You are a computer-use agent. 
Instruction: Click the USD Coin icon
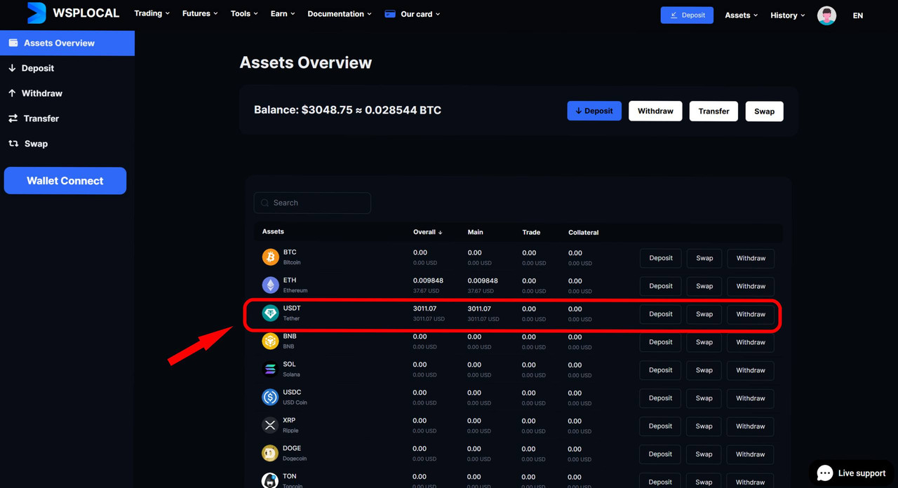[x=270, y=398]
